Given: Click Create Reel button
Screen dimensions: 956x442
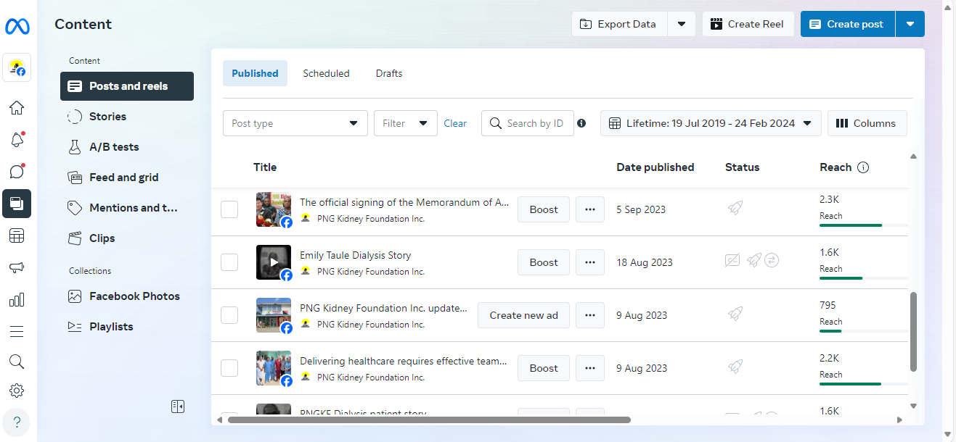Looking at the screenshot, I should pyautogui.click(x=748, y=24).
